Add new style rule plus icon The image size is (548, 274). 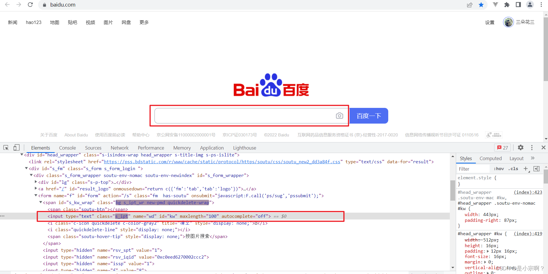[526, 169]
